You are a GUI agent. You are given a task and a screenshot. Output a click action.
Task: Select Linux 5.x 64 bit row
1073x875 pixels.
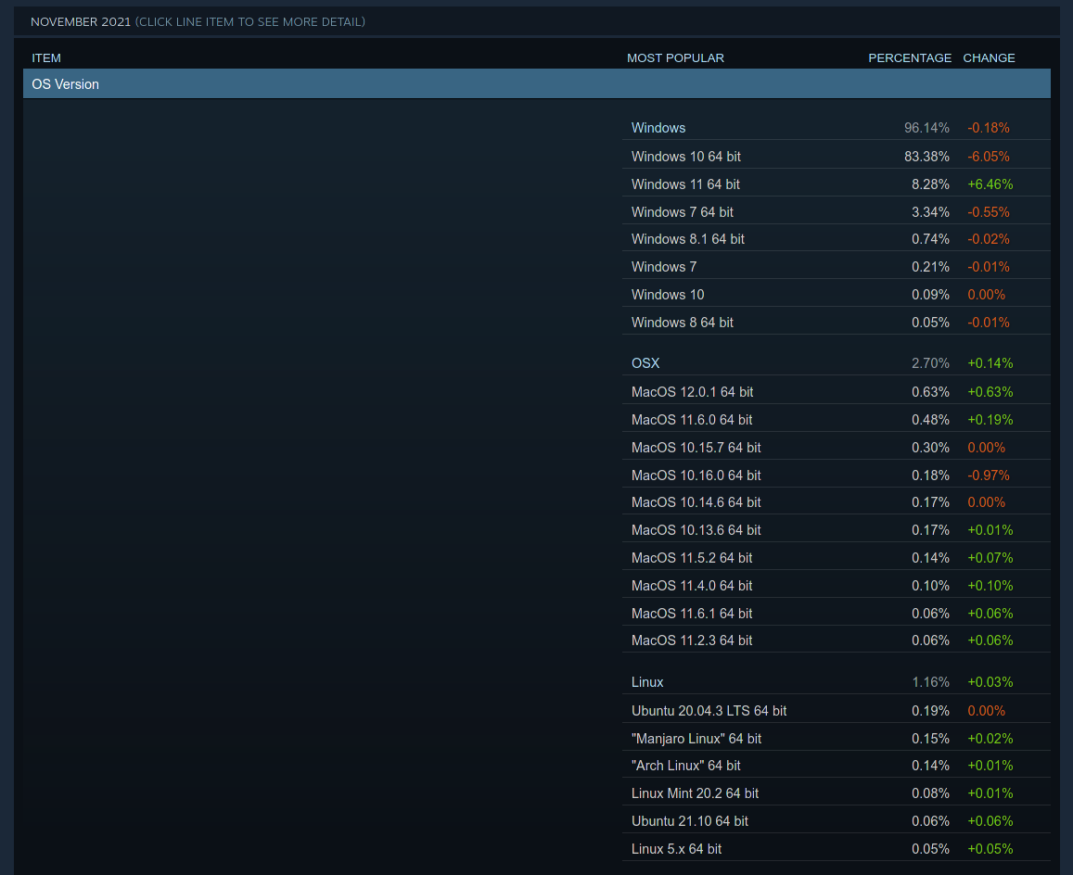point(837,849)
